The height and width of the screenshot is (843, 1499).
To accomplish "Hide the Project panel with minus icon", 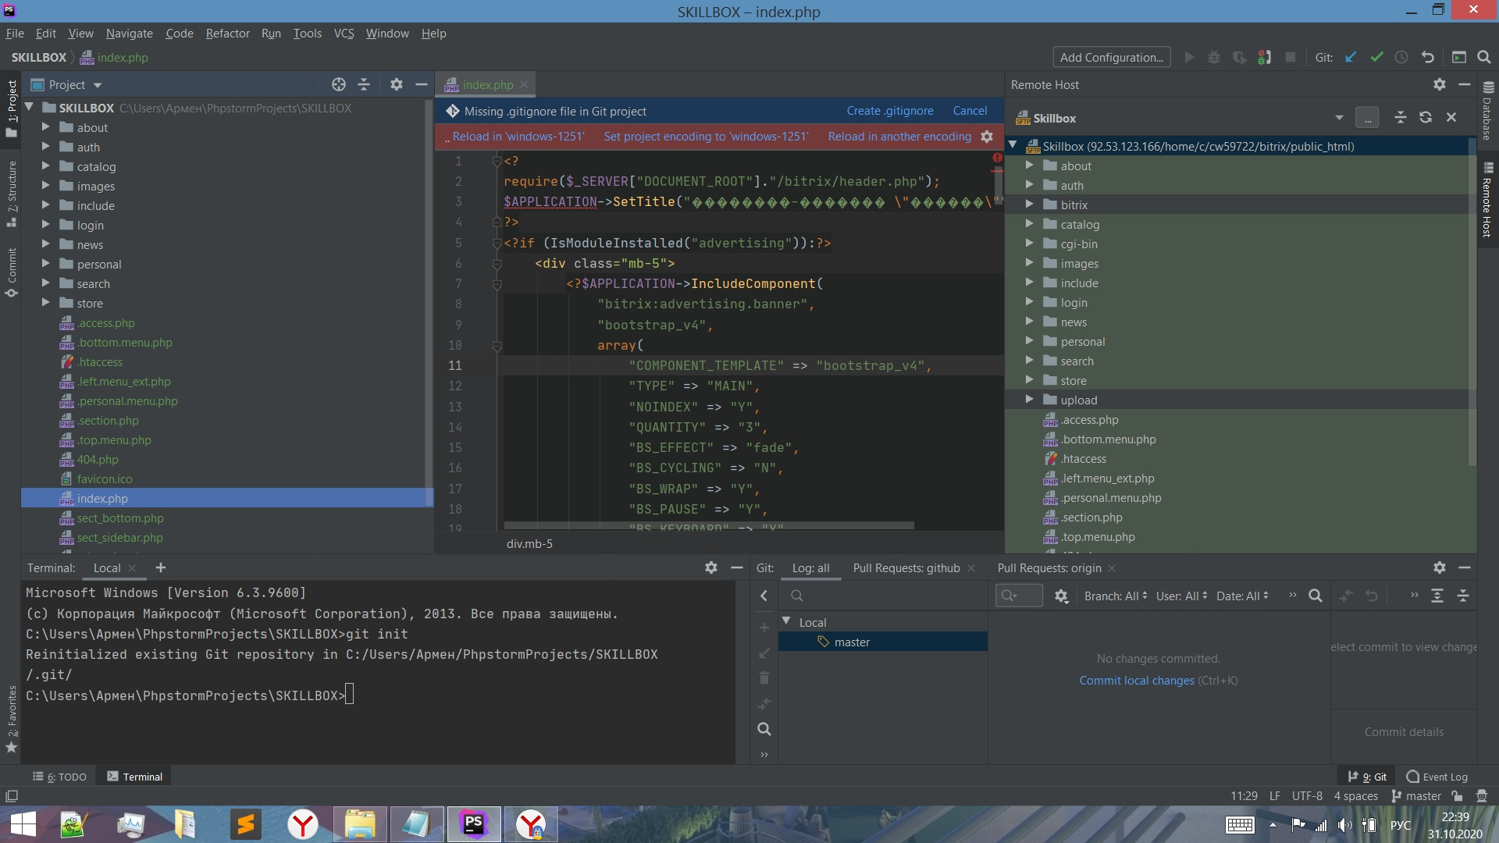I will (x=422, y=84).
